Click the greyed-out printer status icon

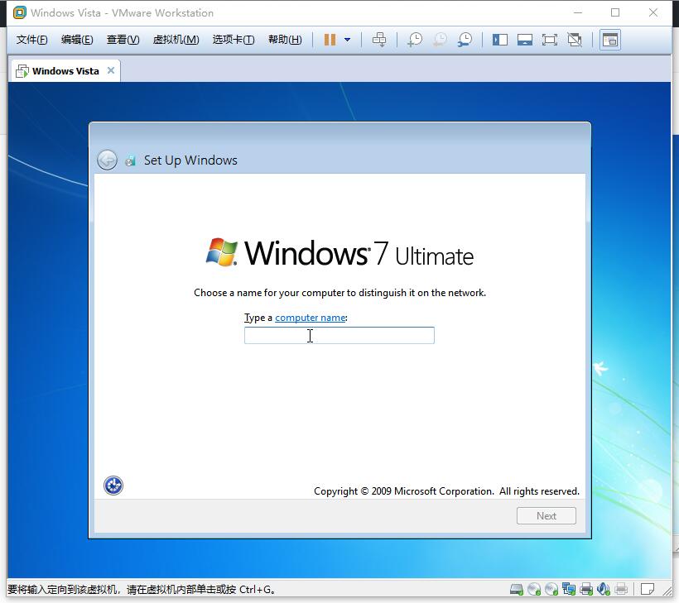pos(621,589)
